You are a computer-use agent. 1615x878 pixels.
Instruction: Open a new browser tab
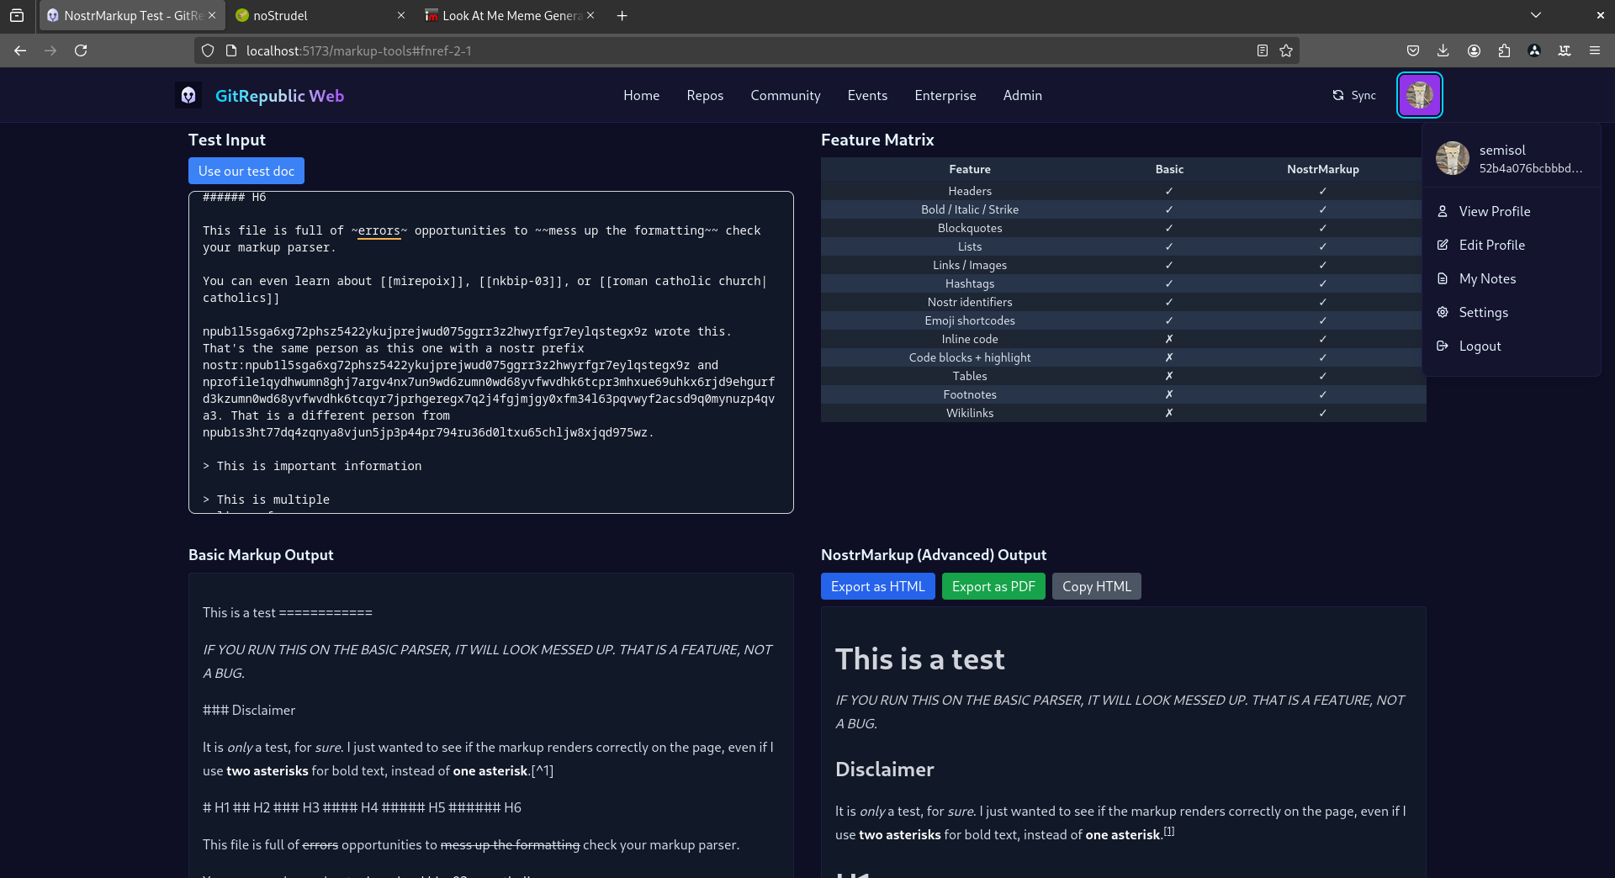pos(622,15)
